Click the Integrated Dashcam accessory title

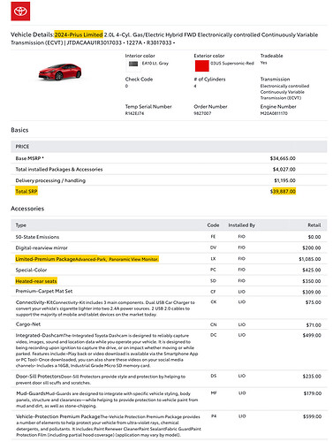click(40, 335)
